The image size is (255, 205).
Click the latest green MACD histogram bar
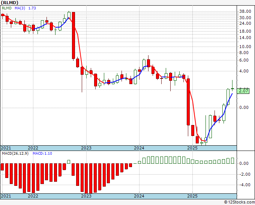tap(232, 161)
